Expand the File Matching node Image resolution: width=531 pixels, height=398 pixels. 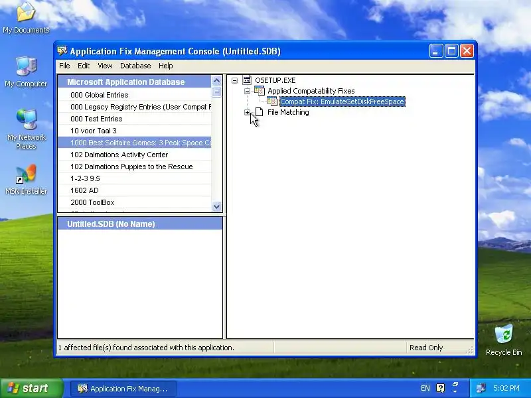pyautogui.click(x=247, y=112)
